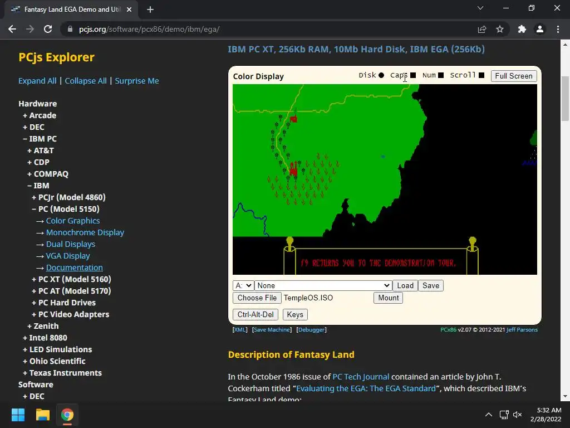Share this page icon in address bar
The width and height of the screenshot is (570, 428).
(482, 29)
